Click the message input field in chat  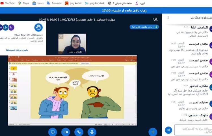click(x=192, y=130)
